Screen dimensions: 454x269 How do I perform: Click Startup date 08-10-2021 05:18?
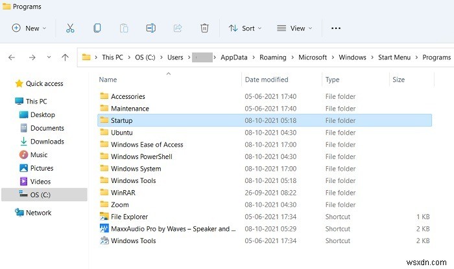pos(270,120)
